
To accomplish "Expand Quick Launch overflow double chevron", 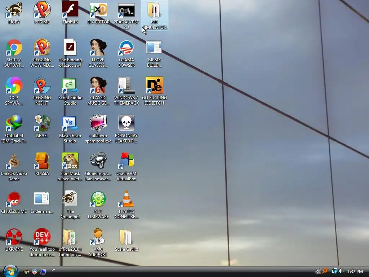I will click(54, 270).
